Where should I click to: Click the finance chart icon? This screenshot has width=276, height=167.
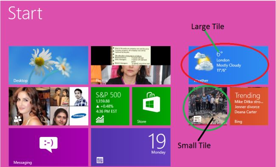pos(100,119)
